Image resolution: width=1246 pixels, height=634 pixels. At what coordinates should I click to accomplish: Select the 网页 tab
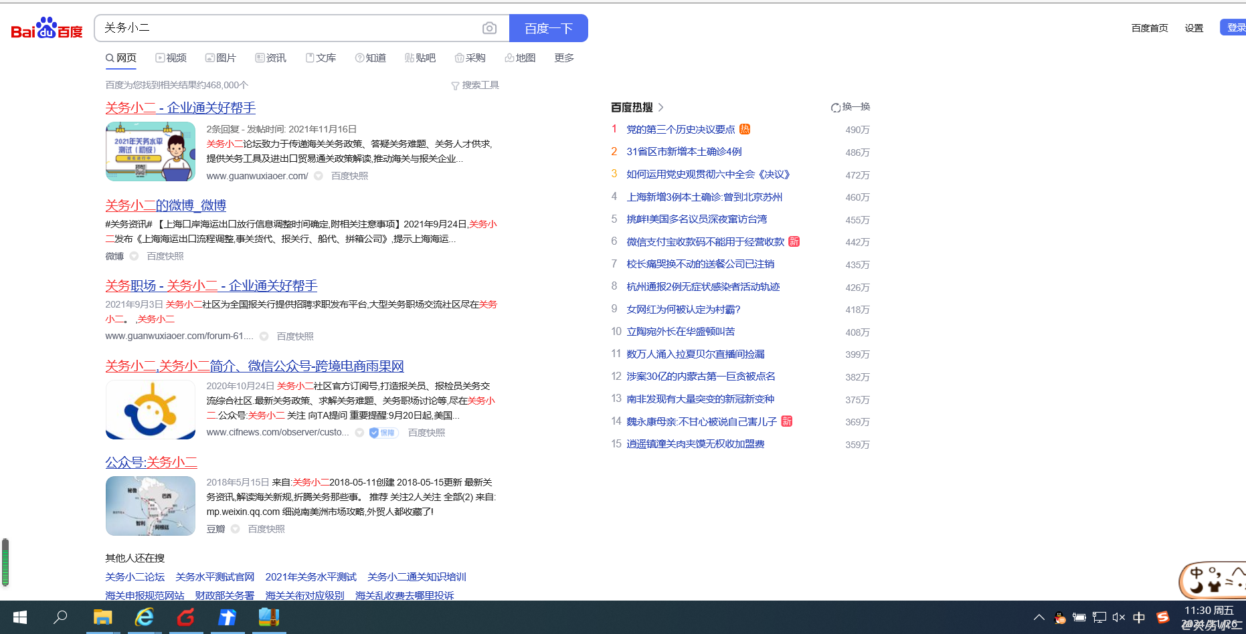[121, 58]
